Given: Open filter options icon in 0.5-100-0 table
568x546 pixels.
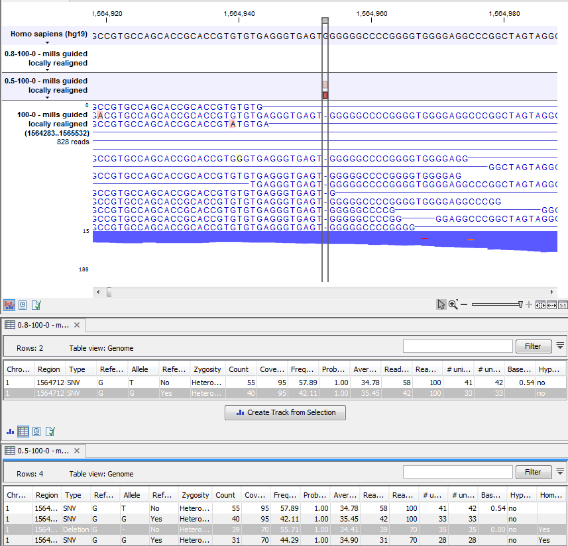Looking at the screenshot, I should (x=560, y=471).
